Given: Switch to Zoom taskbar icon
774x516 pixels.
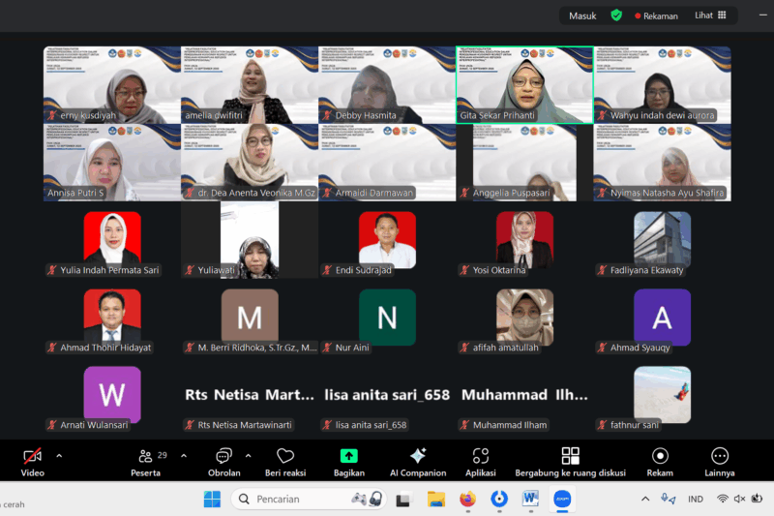Looking at the screenshot, I should [x=562, y=500].
